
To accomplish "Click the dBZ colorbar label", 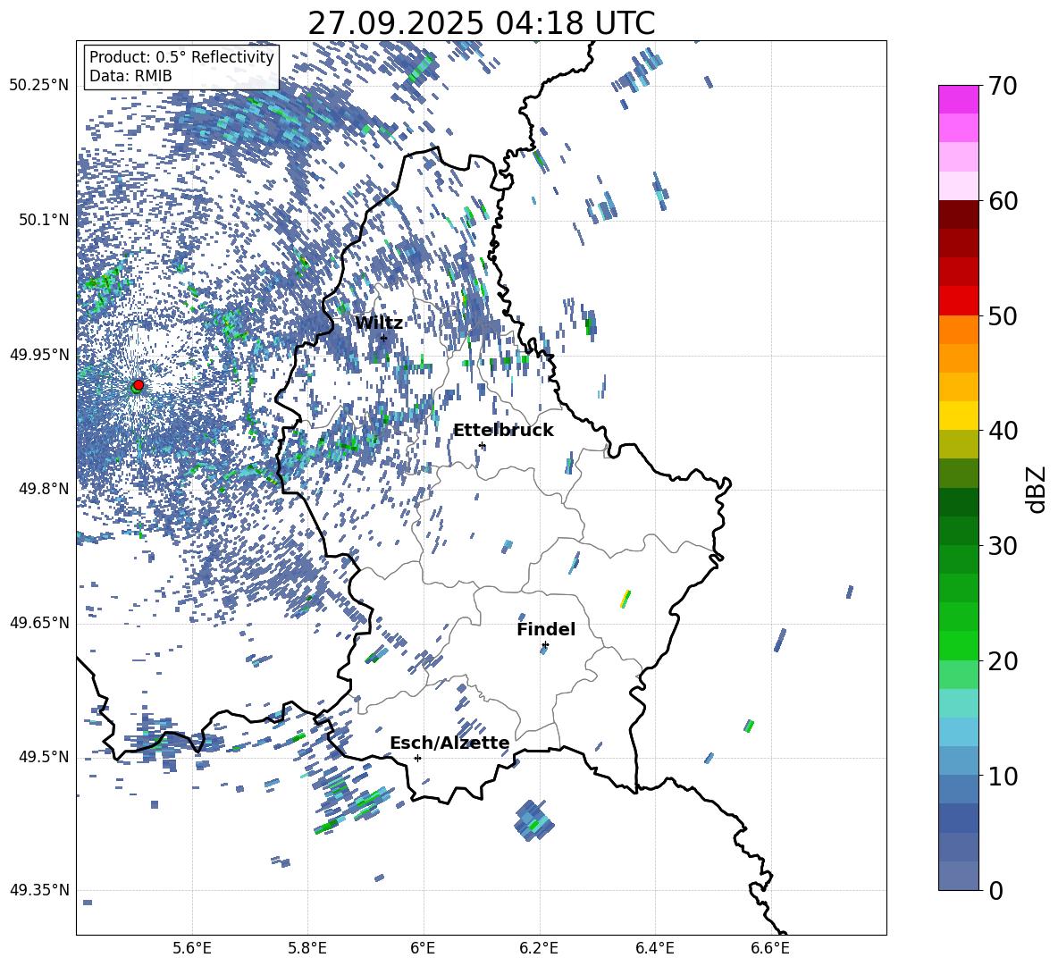I will [1037, 489].
